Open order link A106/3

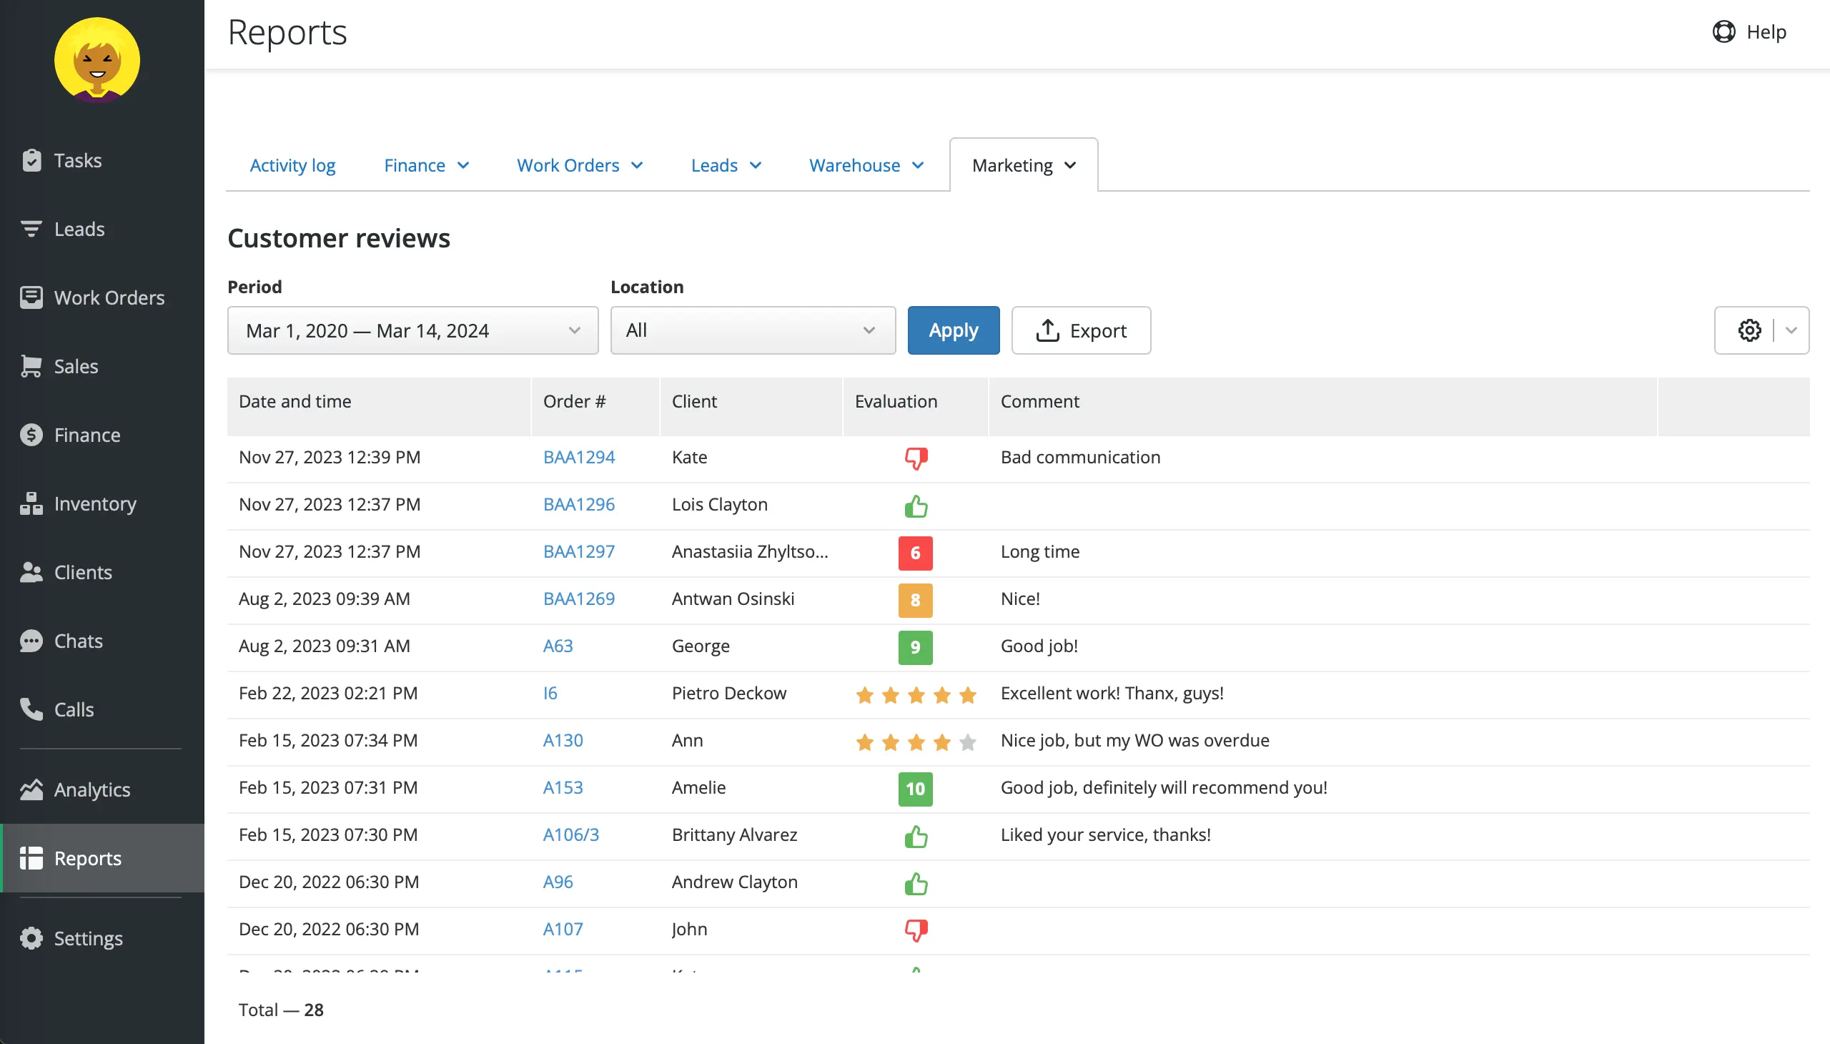tap(570, 834)
